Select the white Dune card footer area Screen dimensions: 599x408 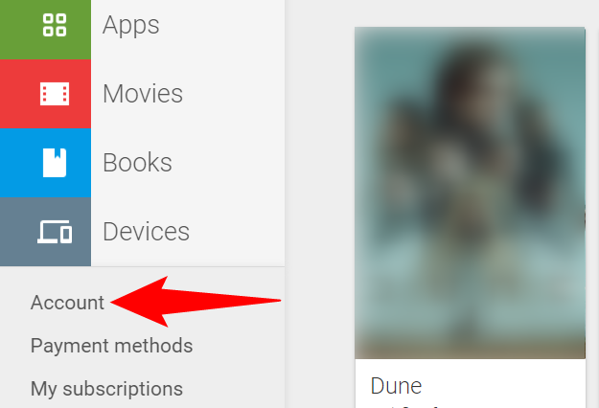470,383
